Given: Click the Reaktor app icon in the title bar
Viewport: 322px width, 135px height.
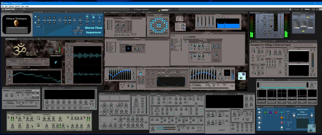Looking at the screenshot, I should pyautogui.click(x=2, y=4).
